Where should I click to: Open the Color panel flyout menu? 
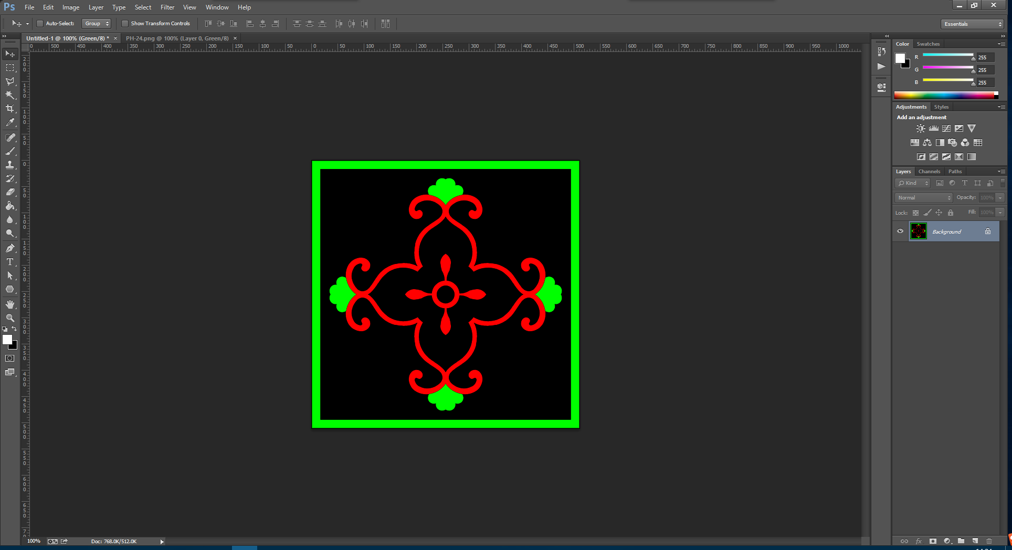tap(1002, 44)
